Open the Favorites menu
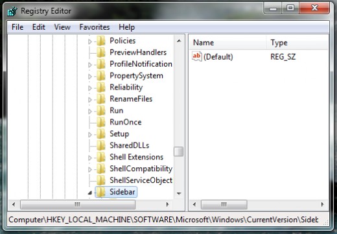 (95, 27)
